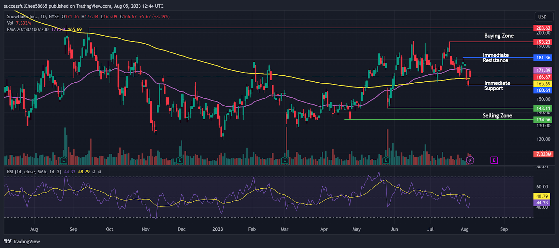Select the Vol indicator legend

[x=10, y=23]
